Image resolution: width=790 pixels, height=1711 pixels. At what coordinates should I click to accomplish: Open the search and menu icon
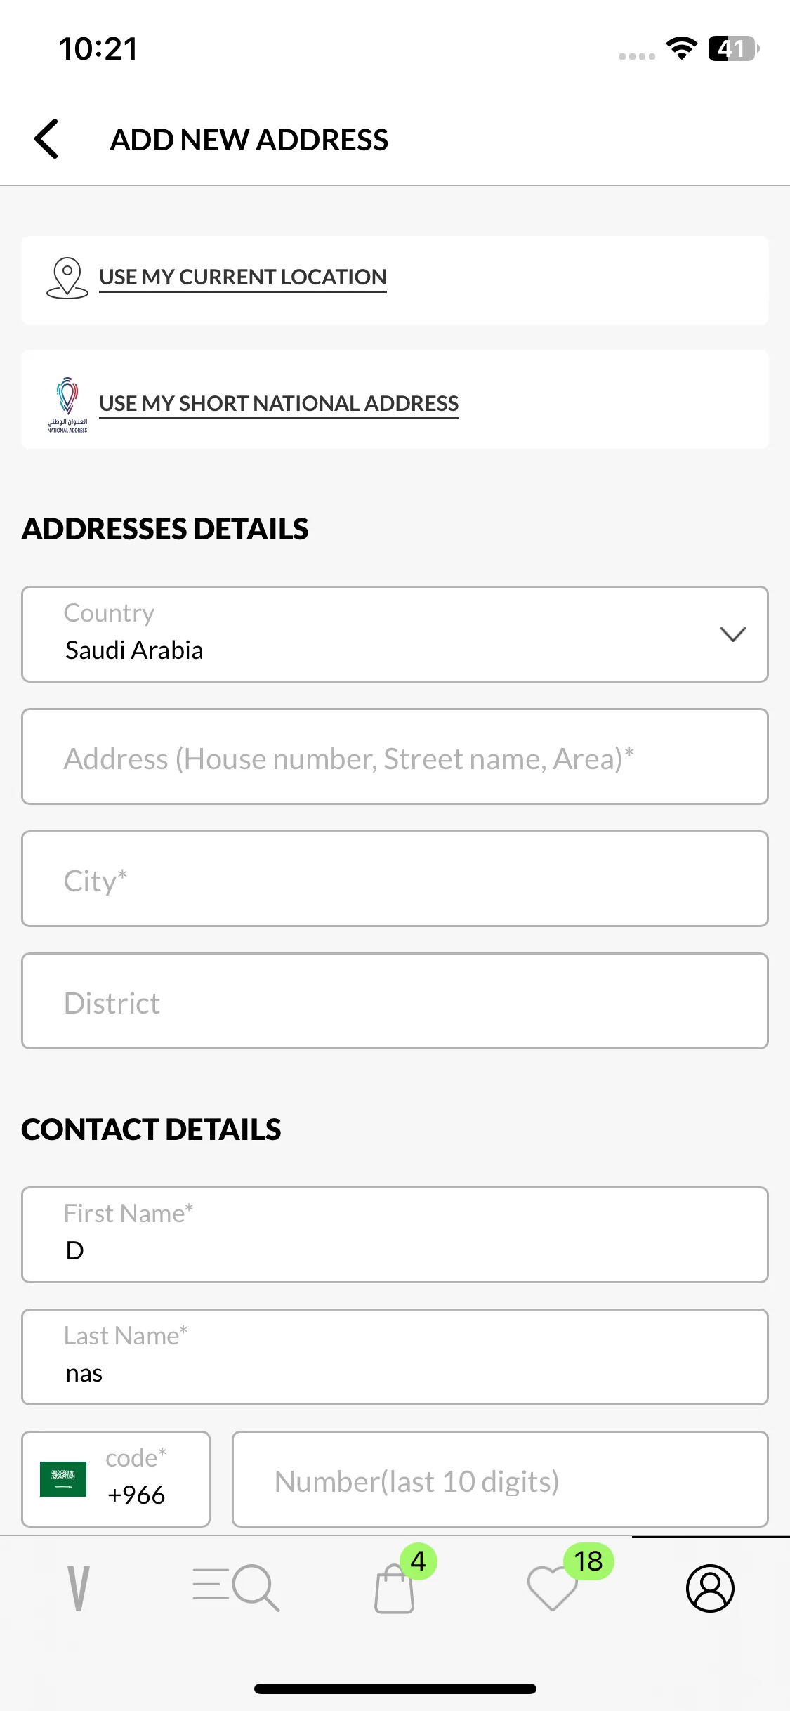[236, 1587]
